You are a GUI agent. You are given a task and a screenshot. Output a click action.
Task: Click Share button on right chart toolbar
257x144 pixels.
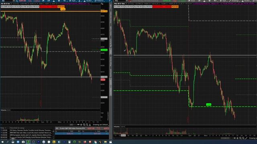[x=192, y=1]
